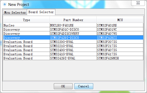Click the STM32F429ZI MCU cell
Viewport: 147px width, 93px height.
pyautogui.click(x=120, y=38)
